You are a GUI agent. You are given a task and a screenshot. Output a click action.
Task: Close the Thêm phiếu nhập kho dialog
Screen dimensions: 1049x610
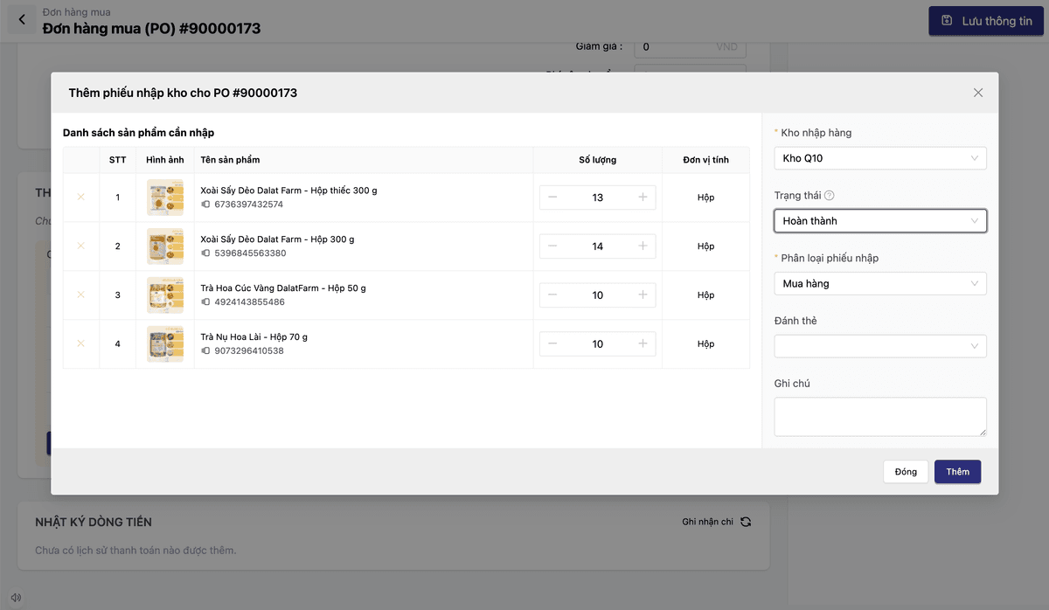pyautogui.click(x=978, y=93)
